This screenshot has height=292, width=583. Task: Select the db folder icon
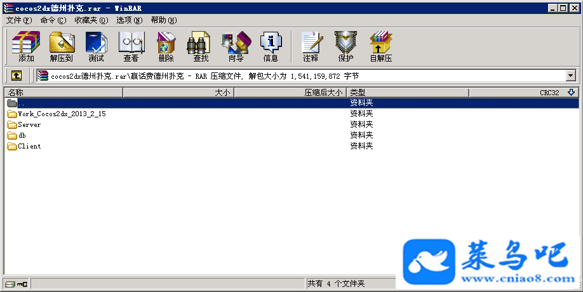coord(12,135)
